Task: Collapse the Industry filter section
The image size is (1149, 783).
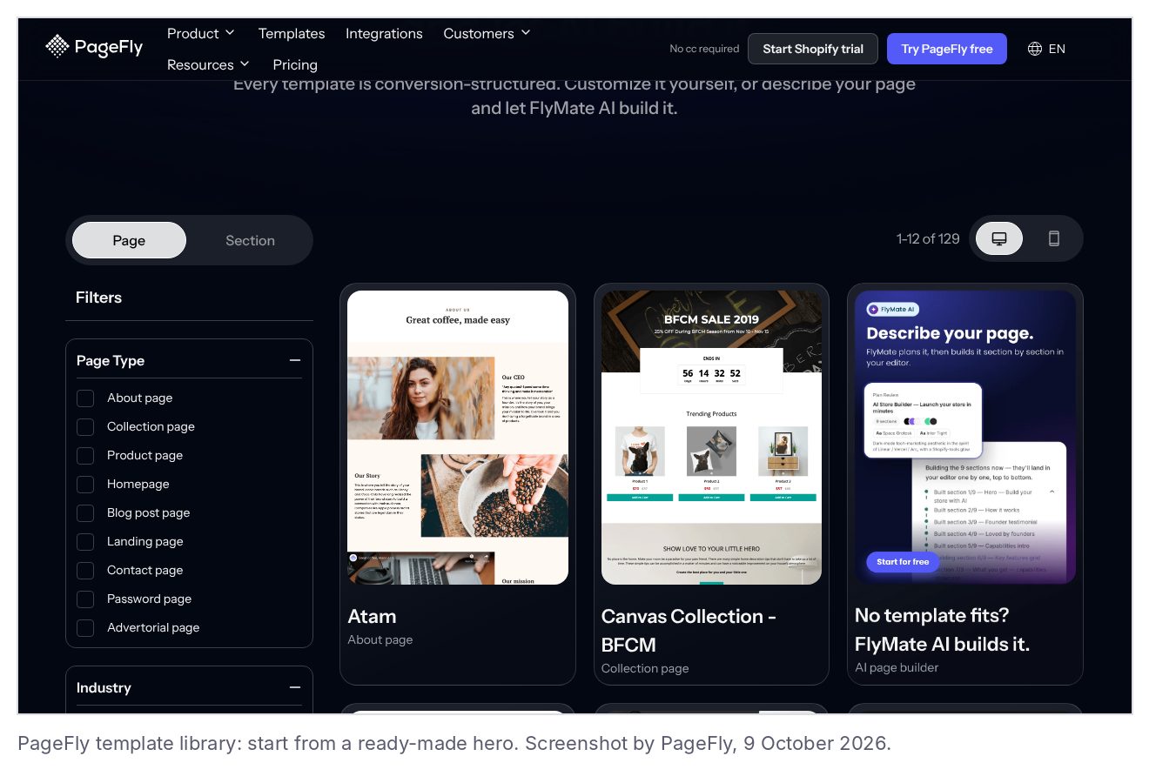Action: (295, 687)
